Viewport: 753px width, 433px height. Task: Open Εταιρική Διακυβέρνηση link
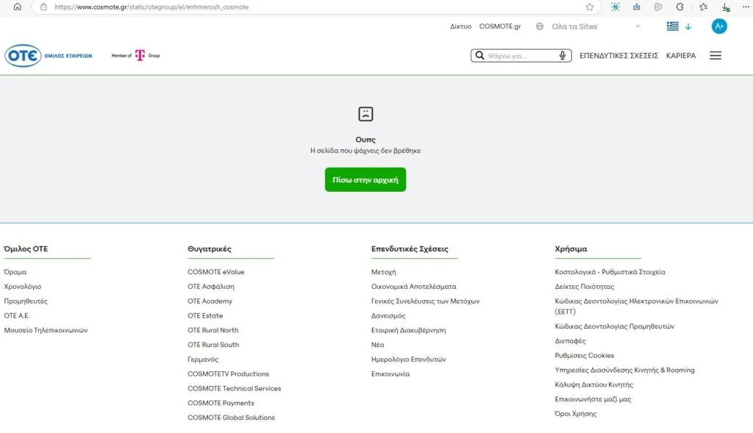(408, 330)
